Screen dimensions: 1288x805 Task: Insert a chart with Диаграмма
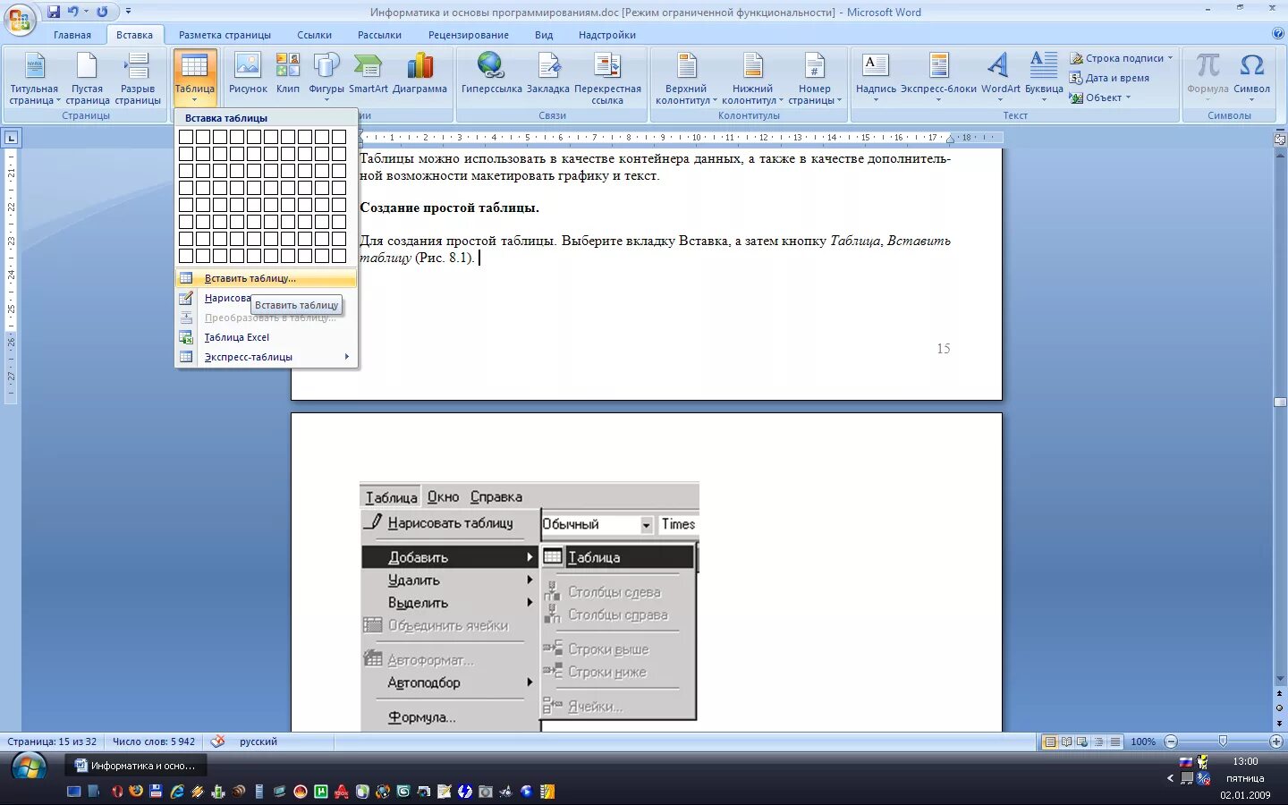[x=419, y=73]
